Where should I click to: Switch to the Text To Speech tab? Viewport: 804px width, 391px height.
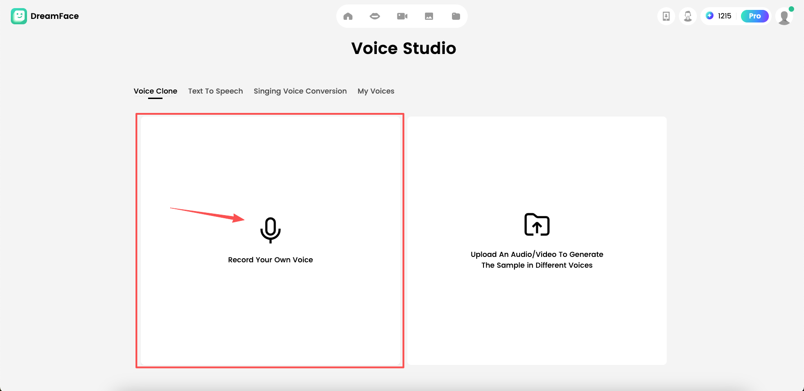coord(216,91)
